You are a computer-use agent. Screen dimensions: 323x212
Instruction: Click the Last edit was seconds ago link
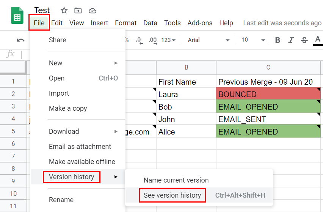pyautogui.click(x=282, y=23)
